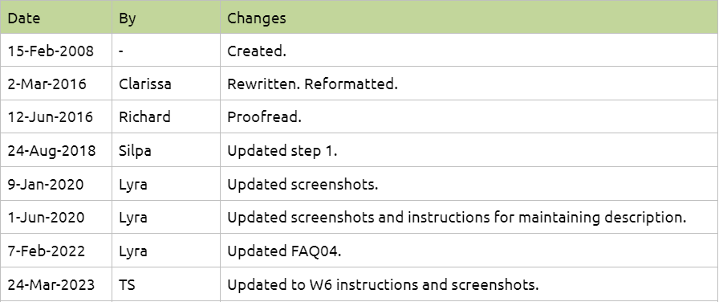Click the maintaining description changes cell
Screen dimensions: 719x302
(x=469, y=217)
